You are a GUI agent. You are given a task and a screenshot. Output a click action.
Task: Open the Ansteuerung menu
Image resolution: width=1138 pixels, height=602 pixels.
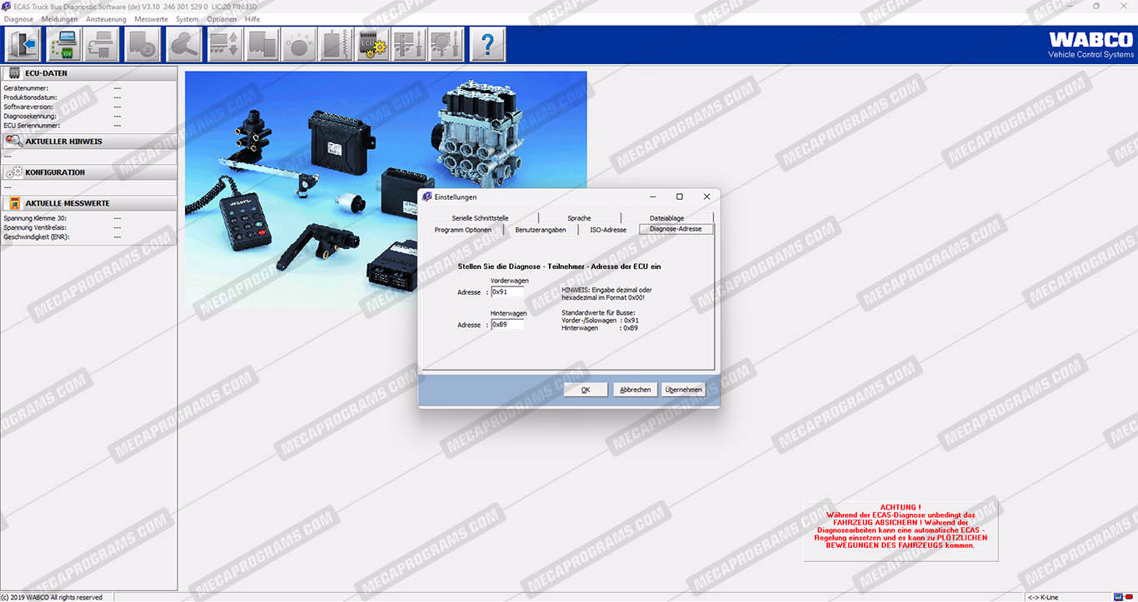pos(106,18)
